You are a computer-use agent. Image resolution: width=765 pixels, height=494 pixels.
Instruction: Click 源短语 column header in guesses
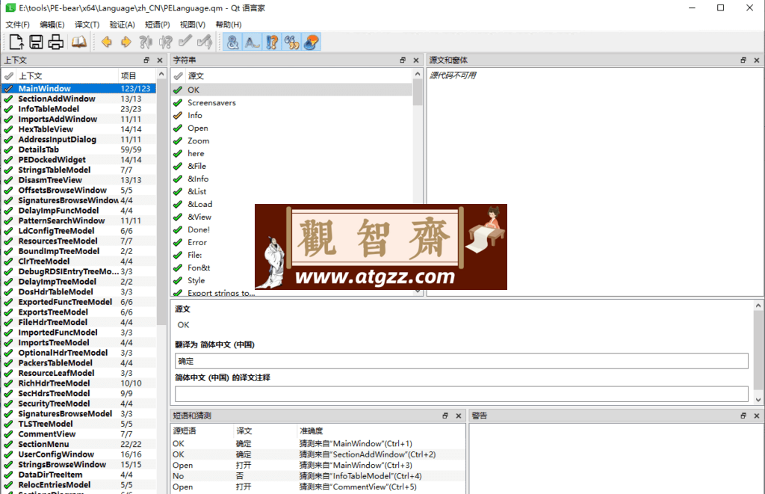[x=202, y=431]
